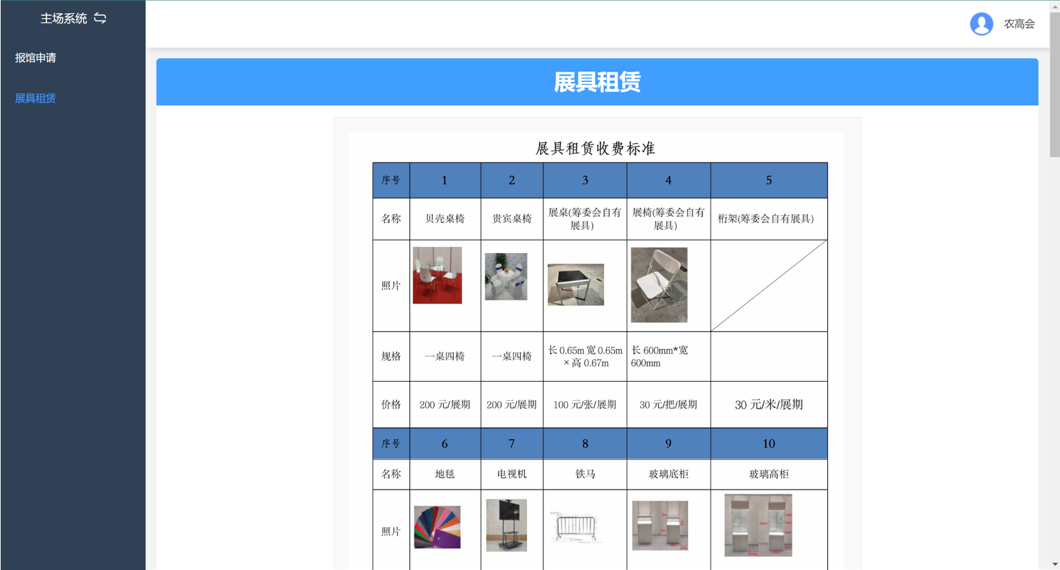Click the 贵宾桌椅 name cell

pos(512,219)
